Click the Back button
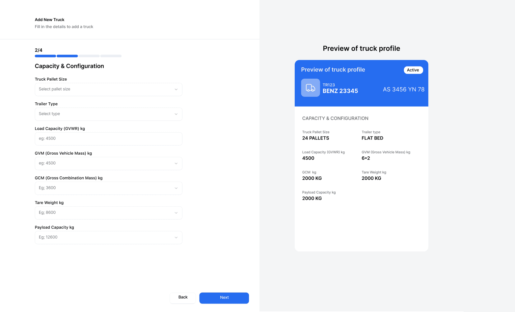 tap(183, 298)
